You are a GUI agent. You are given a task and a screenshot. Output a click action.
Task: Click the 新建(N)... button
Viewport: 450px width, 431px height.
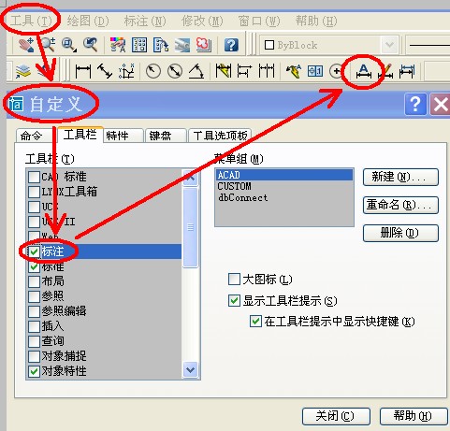coord(400,177)
